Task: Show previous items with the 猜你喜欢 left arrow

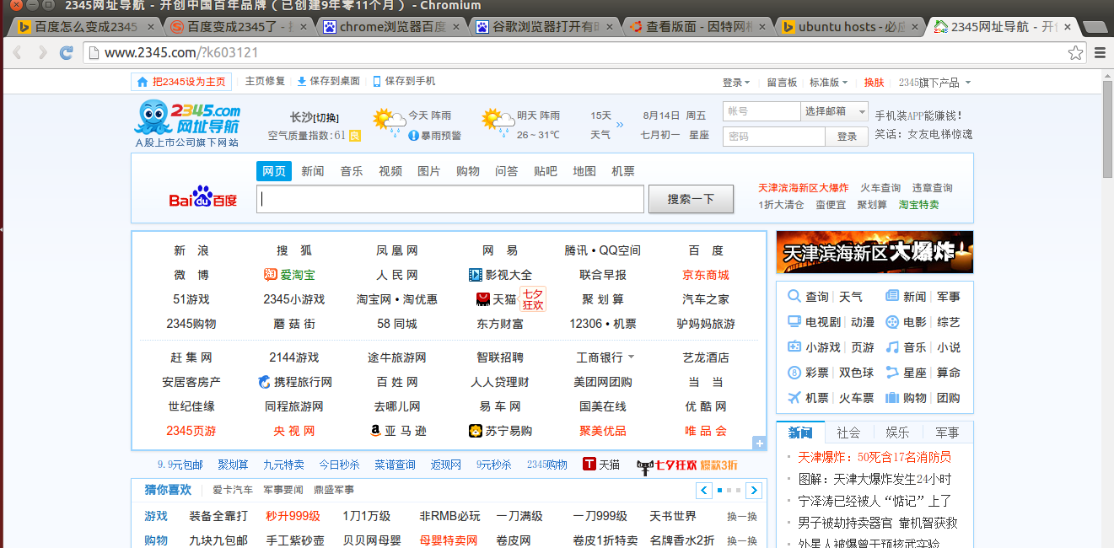Action: click(704, 491)
